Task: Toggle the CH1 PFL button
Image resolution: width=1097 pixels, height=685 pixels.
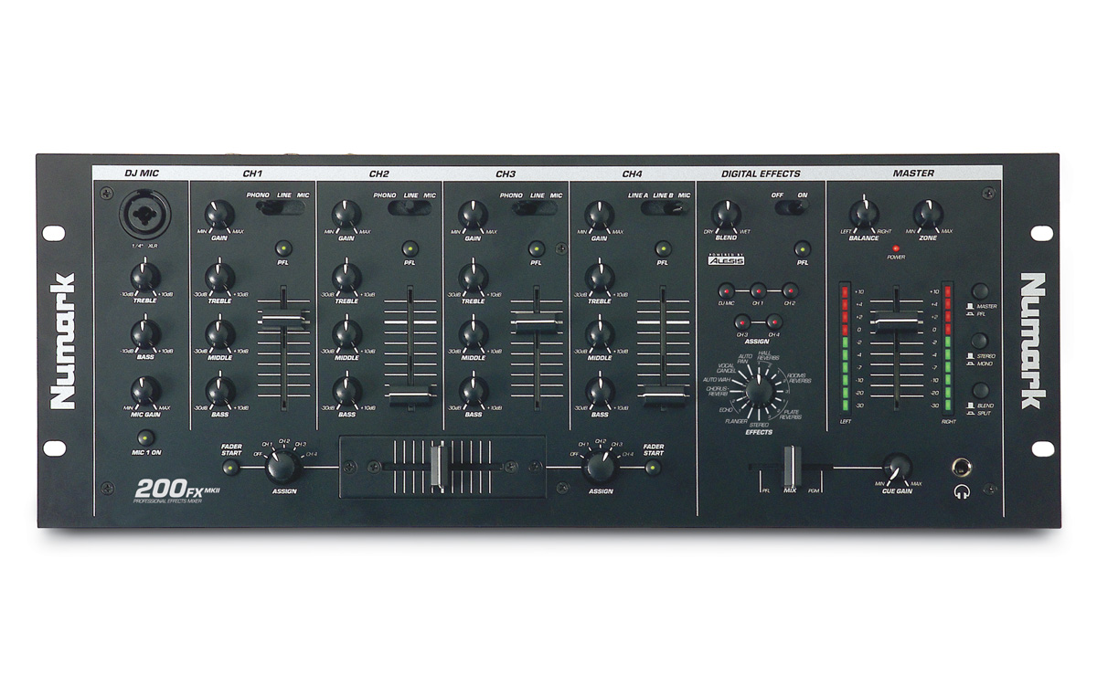Action: pos(283,248)
